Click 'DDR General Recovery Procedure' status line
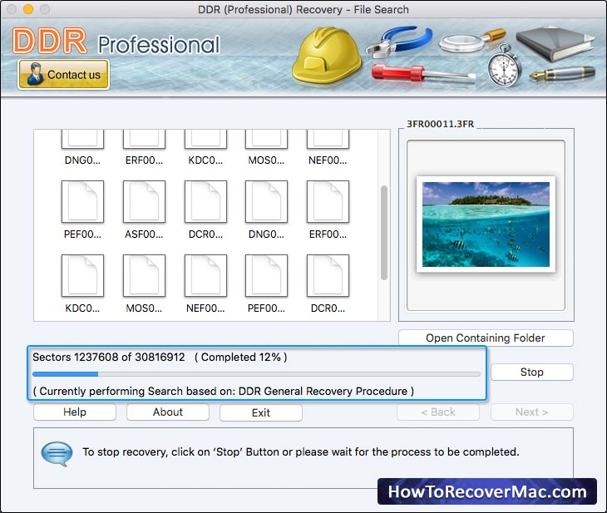The image size is (607, 513). (224, 391)
